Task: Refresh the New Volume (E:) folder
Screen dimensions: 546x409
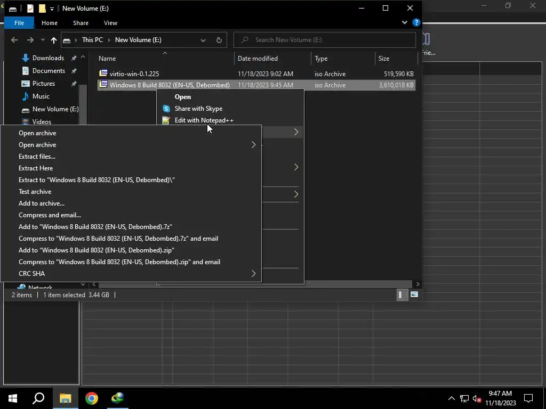Action: [x=219, y=40]
